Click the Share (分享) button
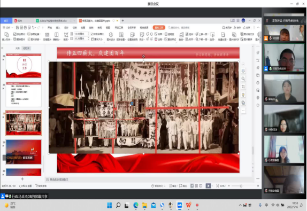 point(247,28)
